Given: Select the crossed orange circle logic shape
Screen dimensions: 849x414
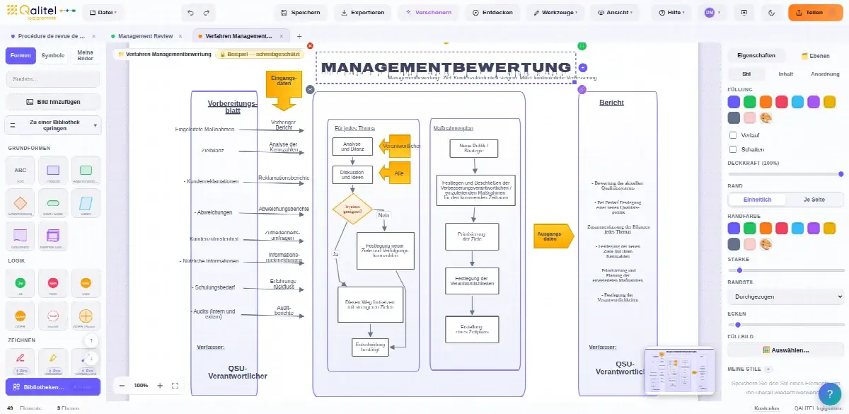Looking at the screenshot, I should (x=86, y=316).
